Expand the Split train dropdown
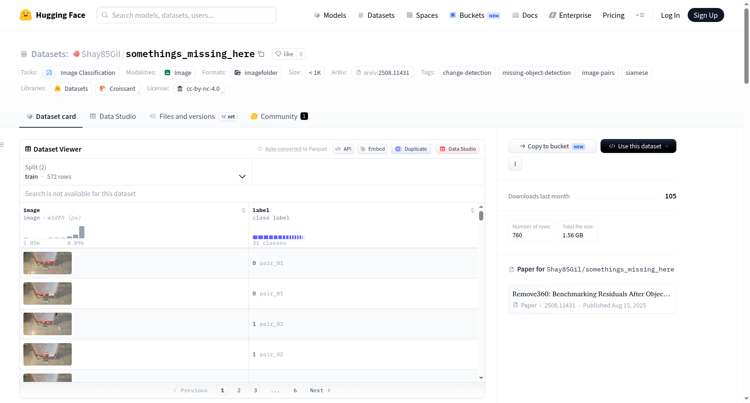750x403 pixels. [135, 172]
